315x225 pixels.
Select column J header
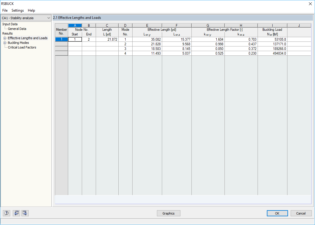(x=299, y=25)
